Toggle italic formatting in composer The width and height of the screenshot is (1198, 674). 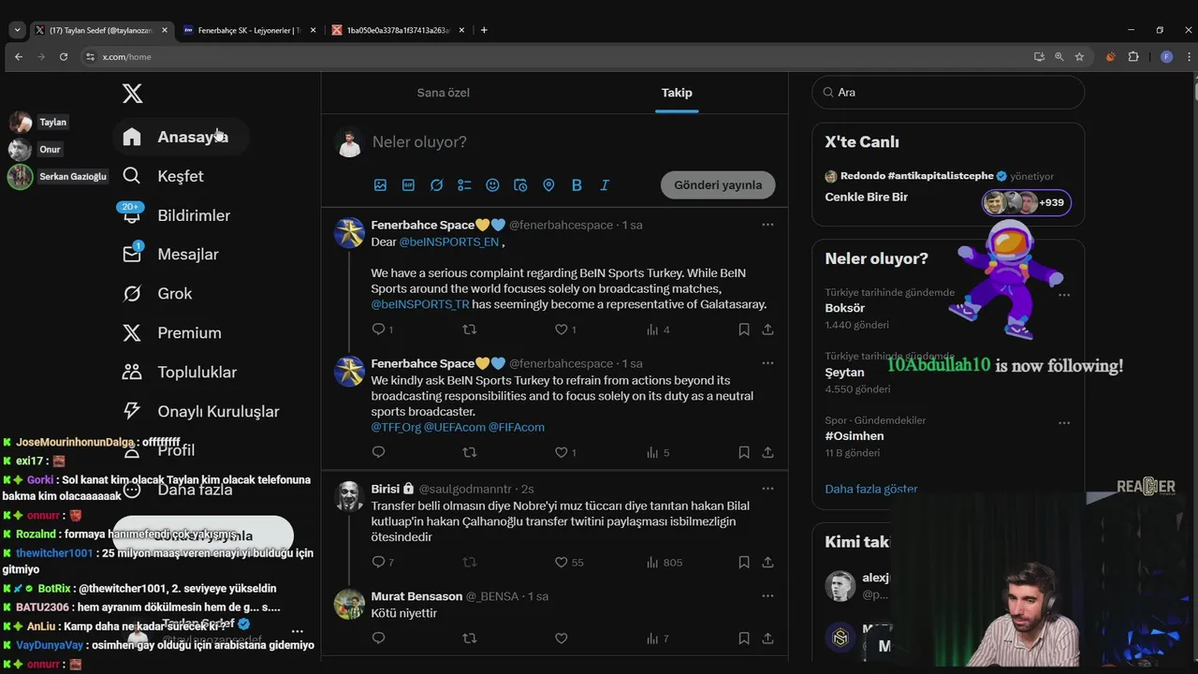(x=605, y=185)
